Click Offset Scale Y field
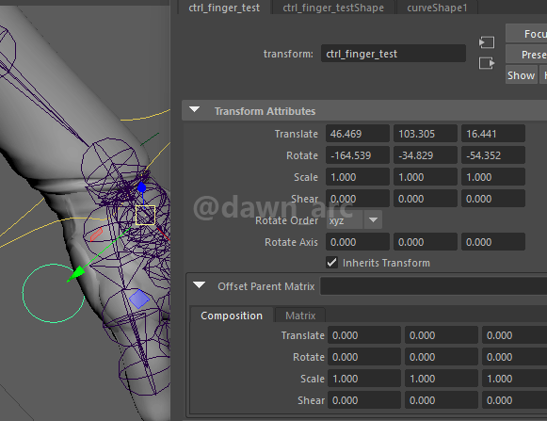Screen dimensions: 547x421 [x=442, y=379]
